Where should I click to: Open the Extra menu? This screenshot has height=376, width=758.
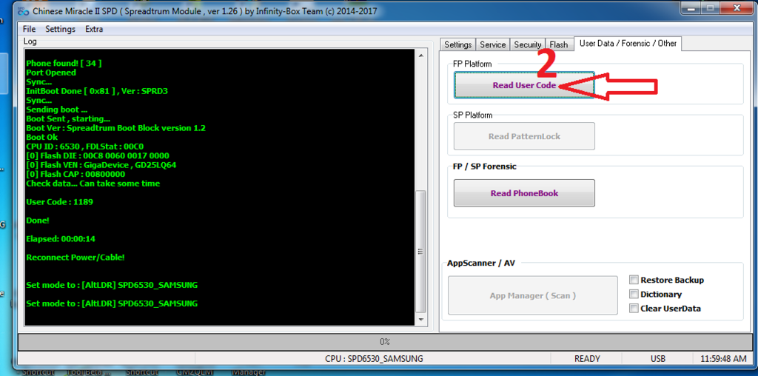tap(94, 29)
